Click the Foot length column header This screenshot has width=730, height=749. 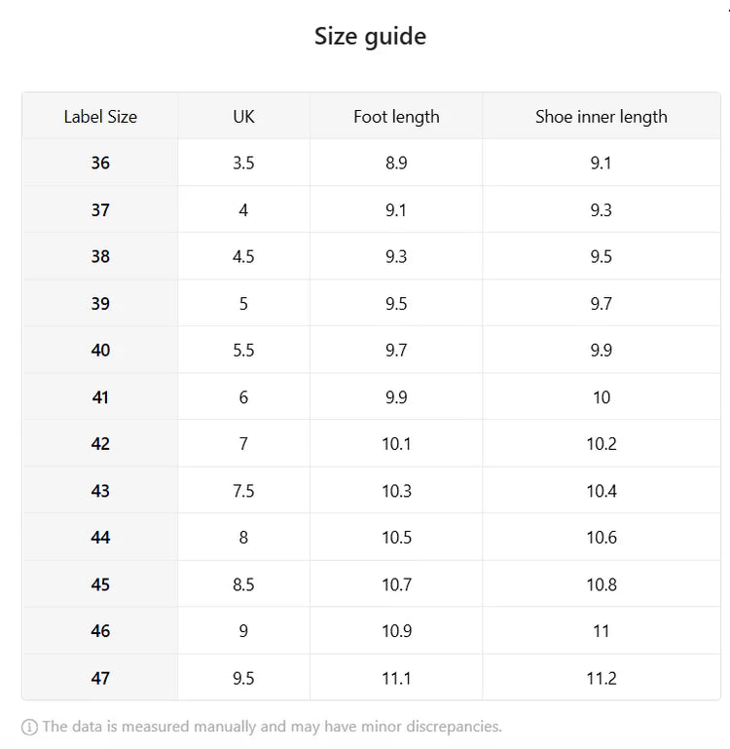click(396, 117)
